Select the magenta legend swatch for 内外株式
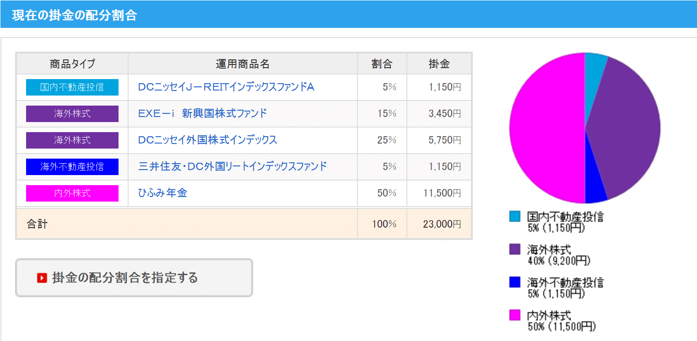This screenshot has height=341, width=697. (515, 315)
